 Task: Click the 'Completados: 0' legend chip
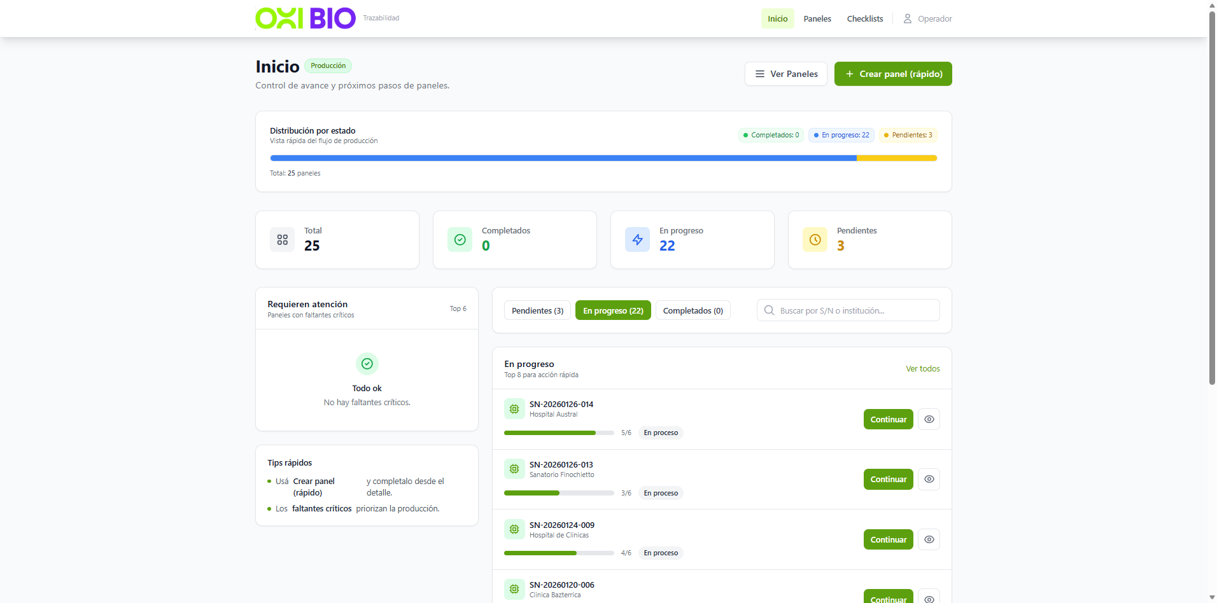coord(771,135)
